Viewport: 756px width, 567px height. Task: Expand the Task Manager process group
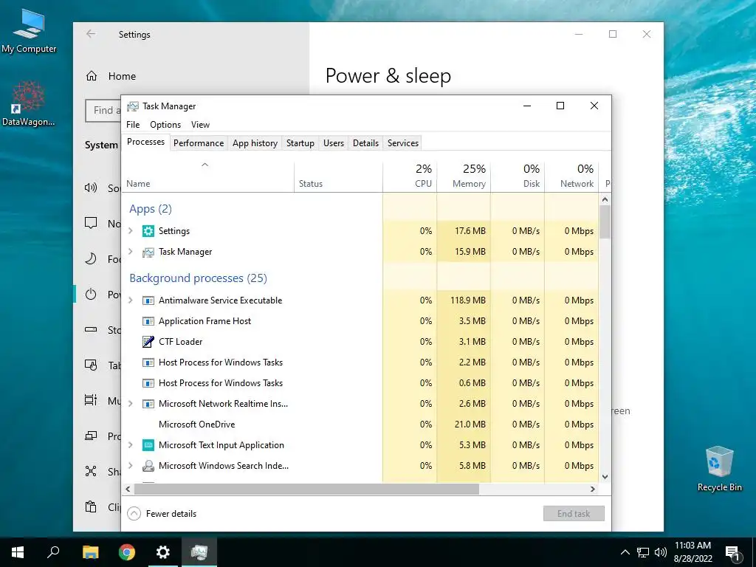(130, 251)
